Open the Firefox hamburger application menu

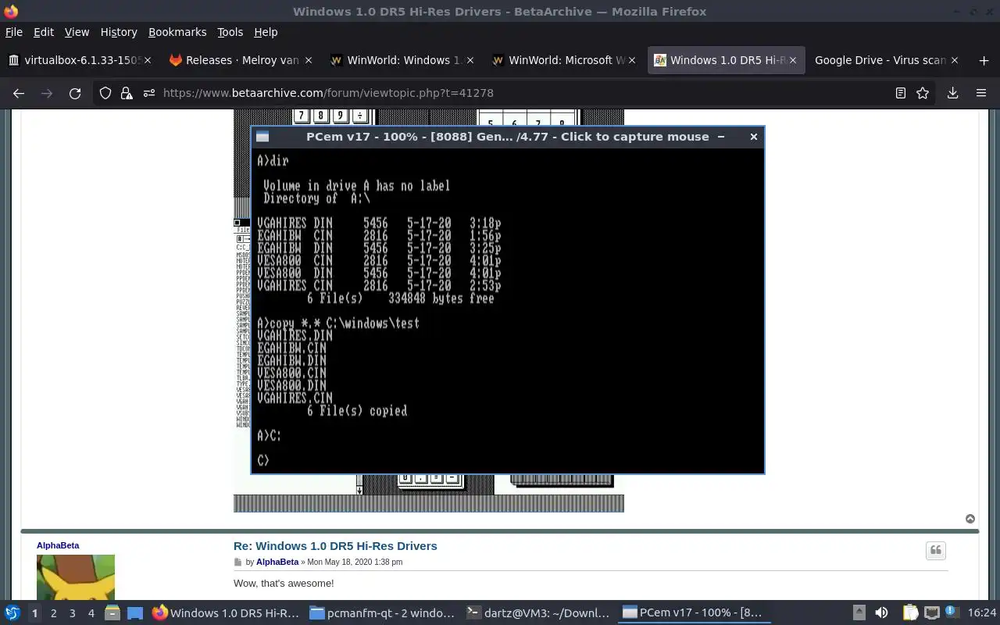[981, 93]
